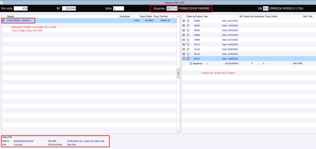Click the Ordem de Compra / Item header
Screen dimensions: 316x149
coord(197,16)
